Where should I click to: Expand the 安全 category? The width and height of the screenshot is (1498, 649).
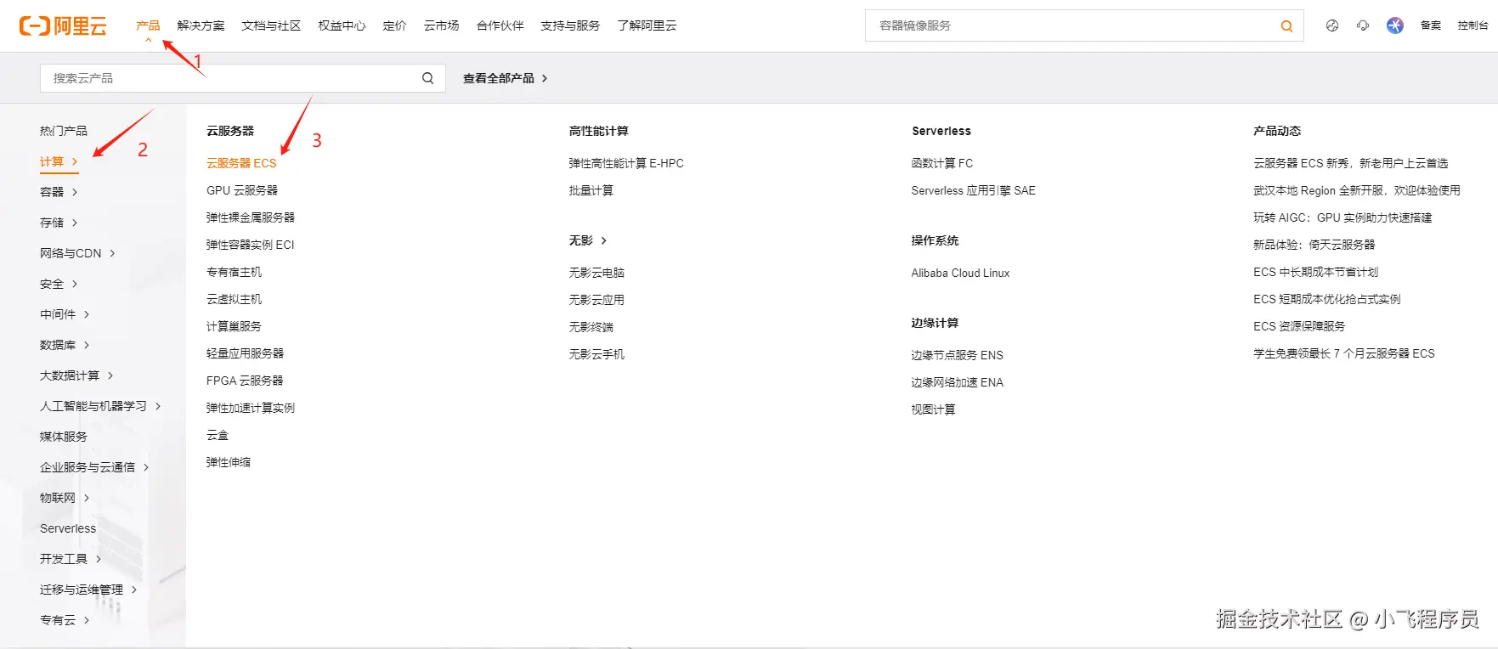coord(59,284)
